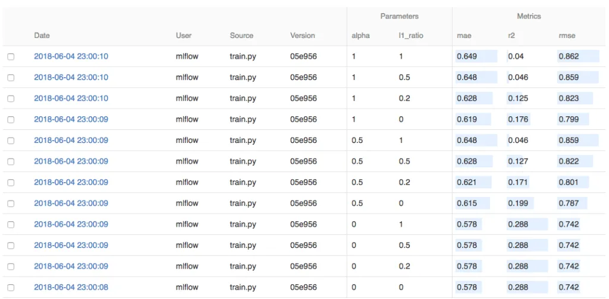Toggle the checkbox for alpha 0.5, l1_ratio 0.2 run
Viewport: 609px width, 299px height.
tap(11, 183)
